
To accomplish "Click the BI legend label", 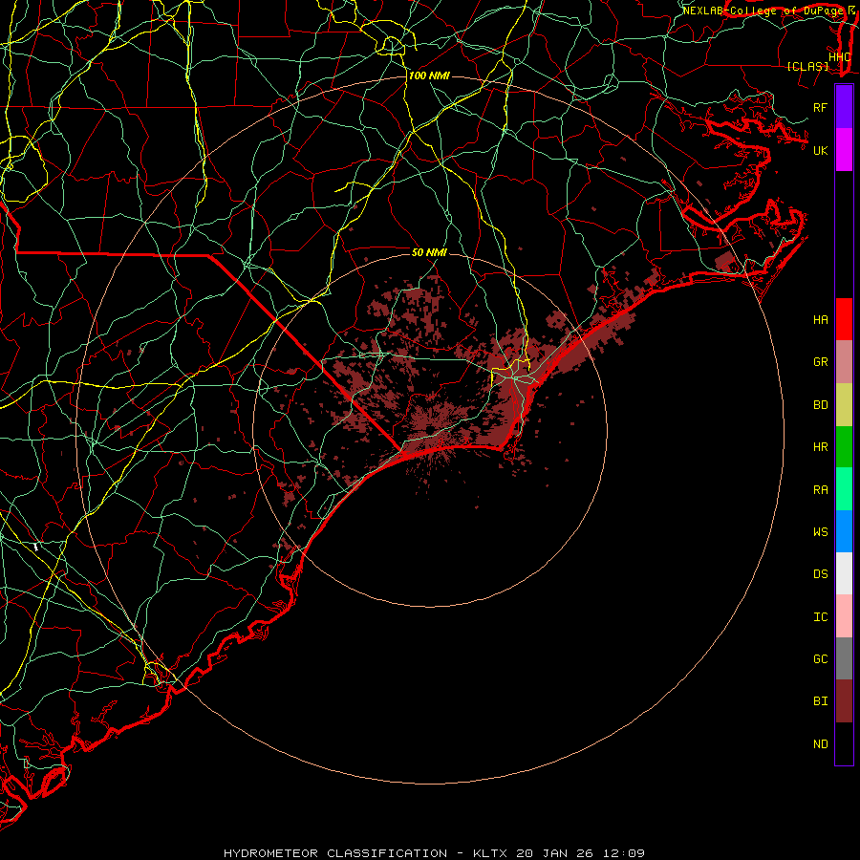I will 821,701.
